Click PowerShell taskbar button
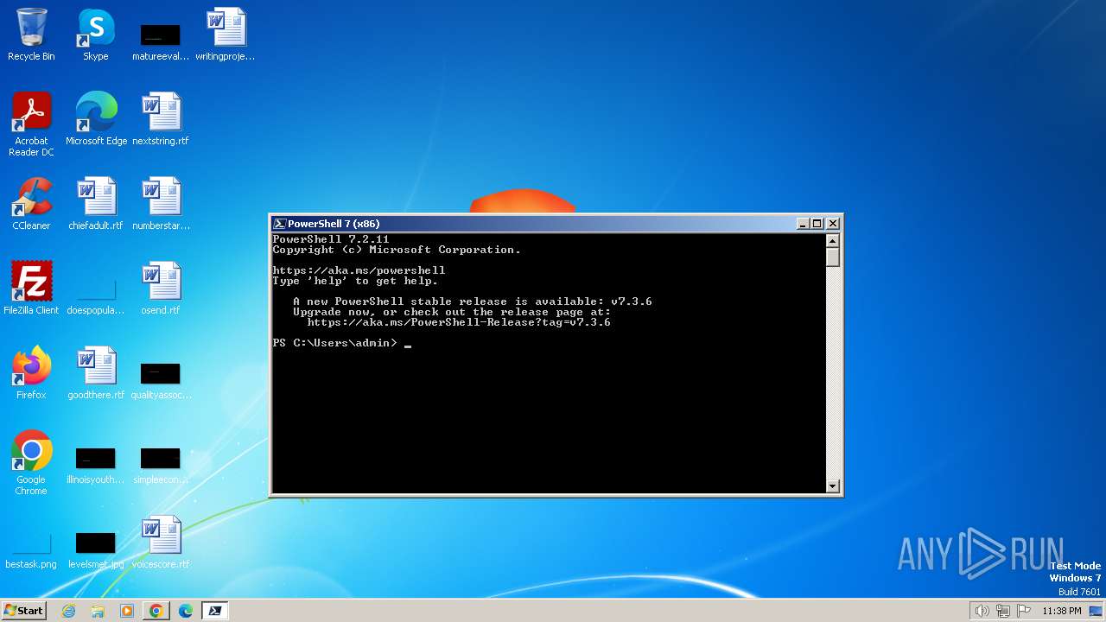Screen dimensions: 1106x622 215,611
